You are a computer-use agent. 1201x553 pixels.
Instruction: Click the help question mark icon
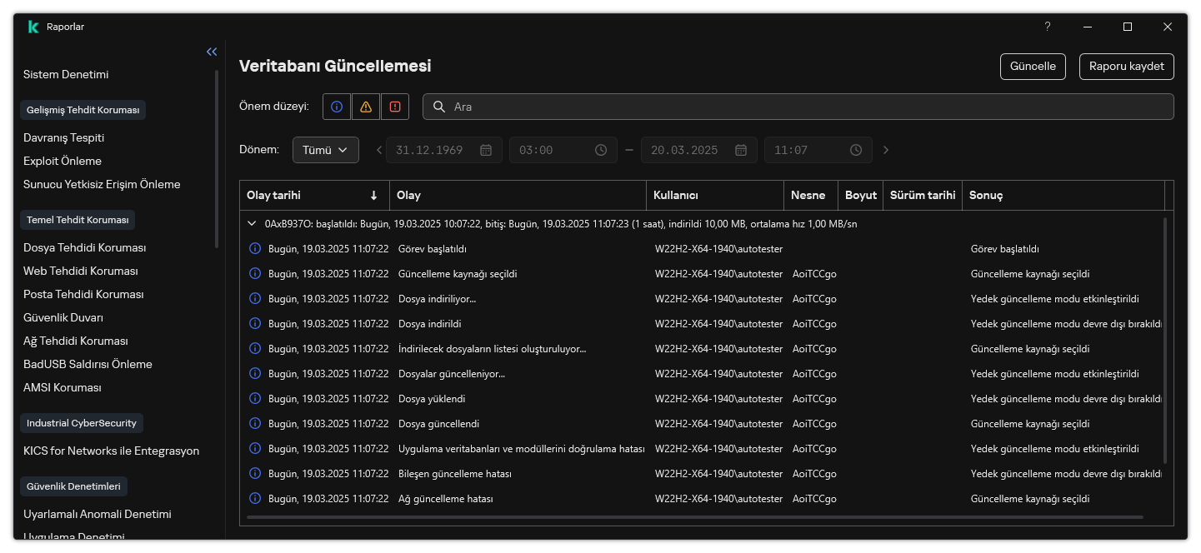pyautogui.click(x=1048, y=27)
